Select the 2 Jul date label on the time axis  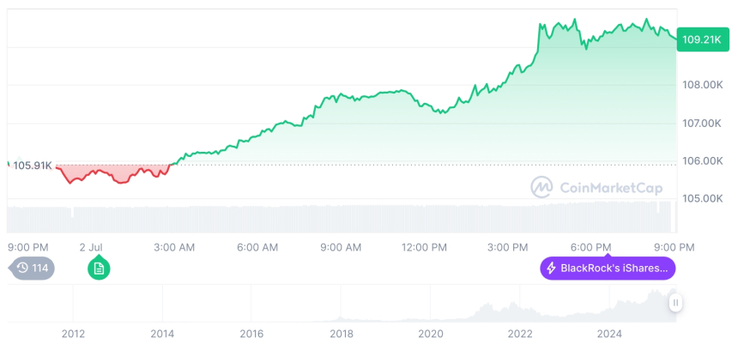tap(91, 247)
